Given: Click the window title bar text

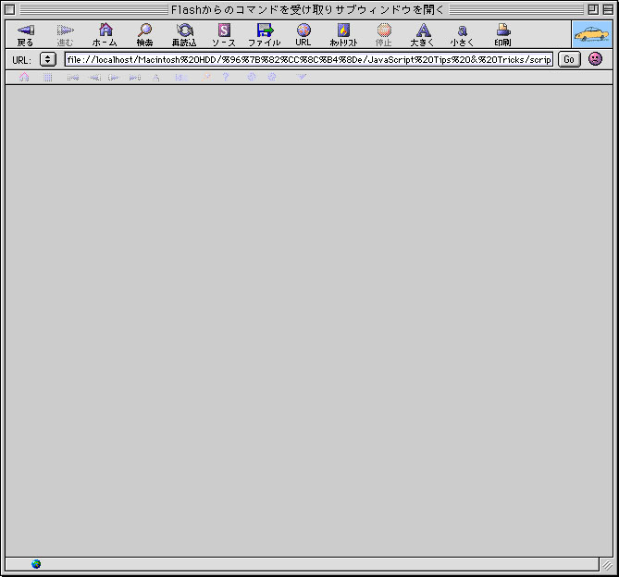Looking at the screenshot, I should pos(307,10).
